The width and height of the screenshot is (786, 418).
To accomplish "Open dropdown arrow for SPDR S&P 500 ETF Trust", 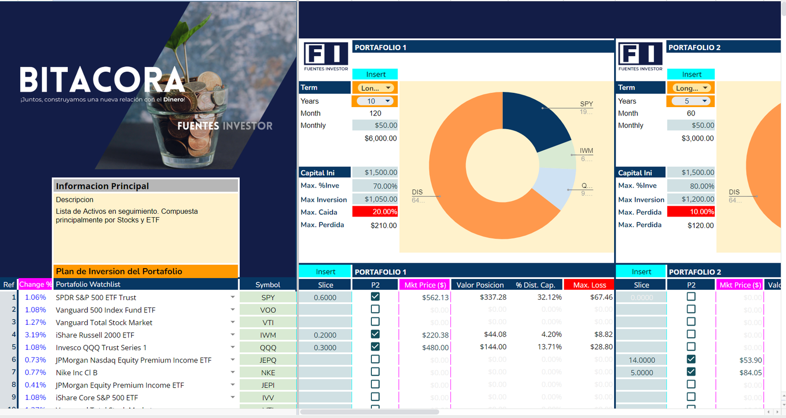I will (233, 297).
